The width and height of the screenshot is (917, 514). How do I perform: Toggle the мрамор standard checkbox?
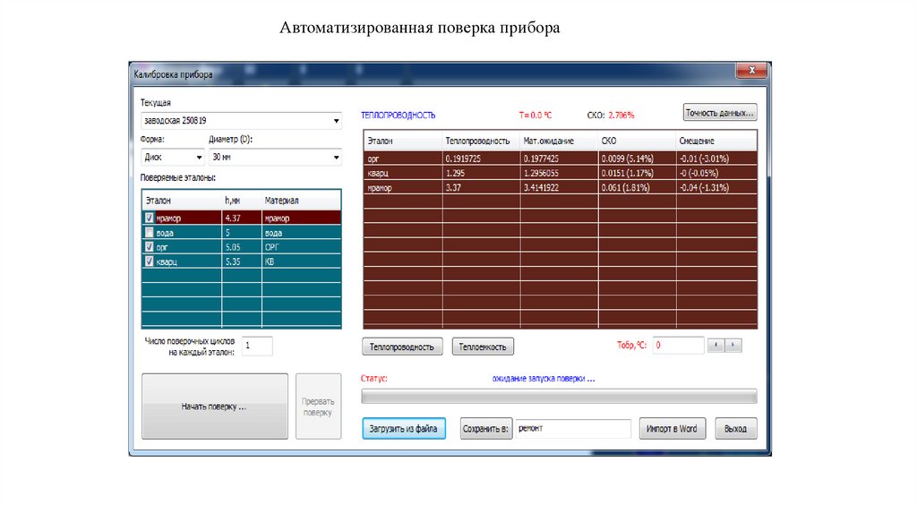pos(149,218)
